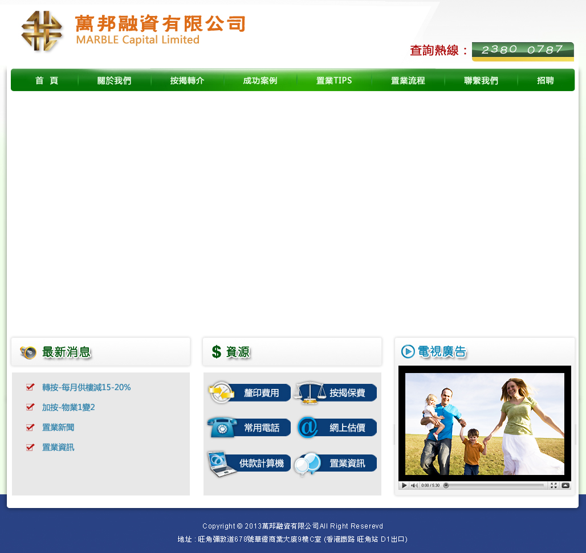
Task: Open the 轉按-每月供樓減15-20% news link
Action: pyautogui.click(x=86, y=387)
